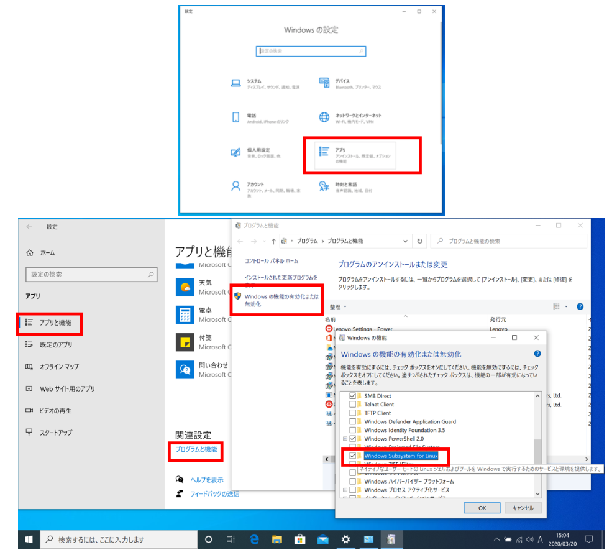Open the ネットワークとインターネット globe icon

[x=324, y=117]
